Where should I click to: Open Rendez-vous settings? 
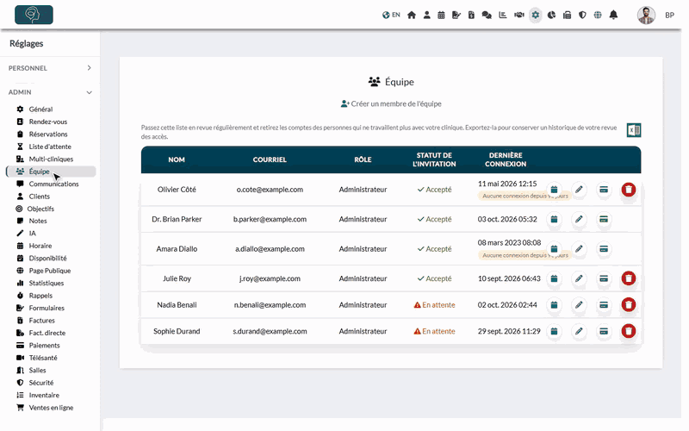[48, 122]
